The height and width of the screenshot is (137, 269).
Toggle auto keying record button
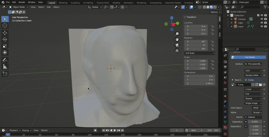pyautogui.click(x=95, y=130)
